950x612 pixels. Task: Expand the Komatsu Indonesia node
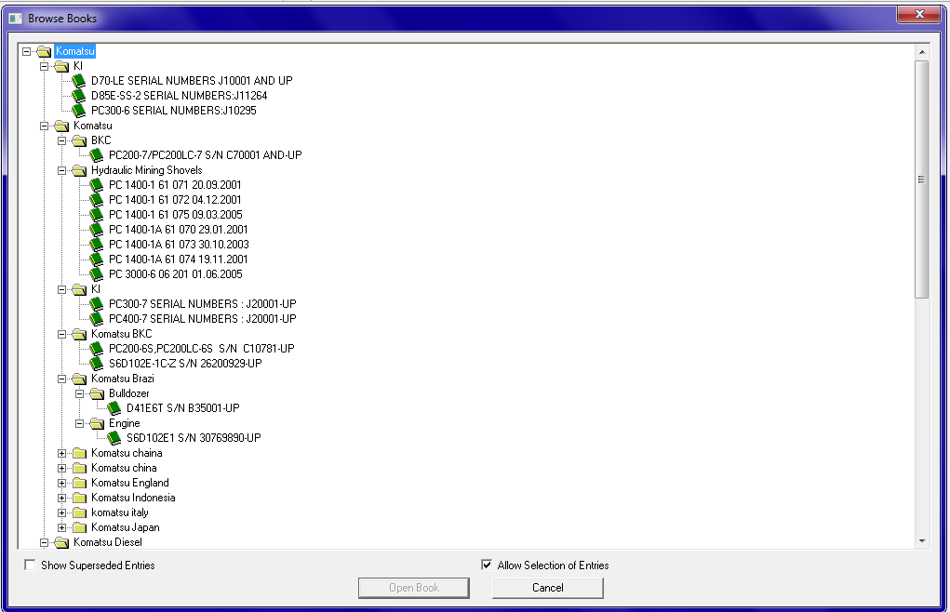(61, 498)
